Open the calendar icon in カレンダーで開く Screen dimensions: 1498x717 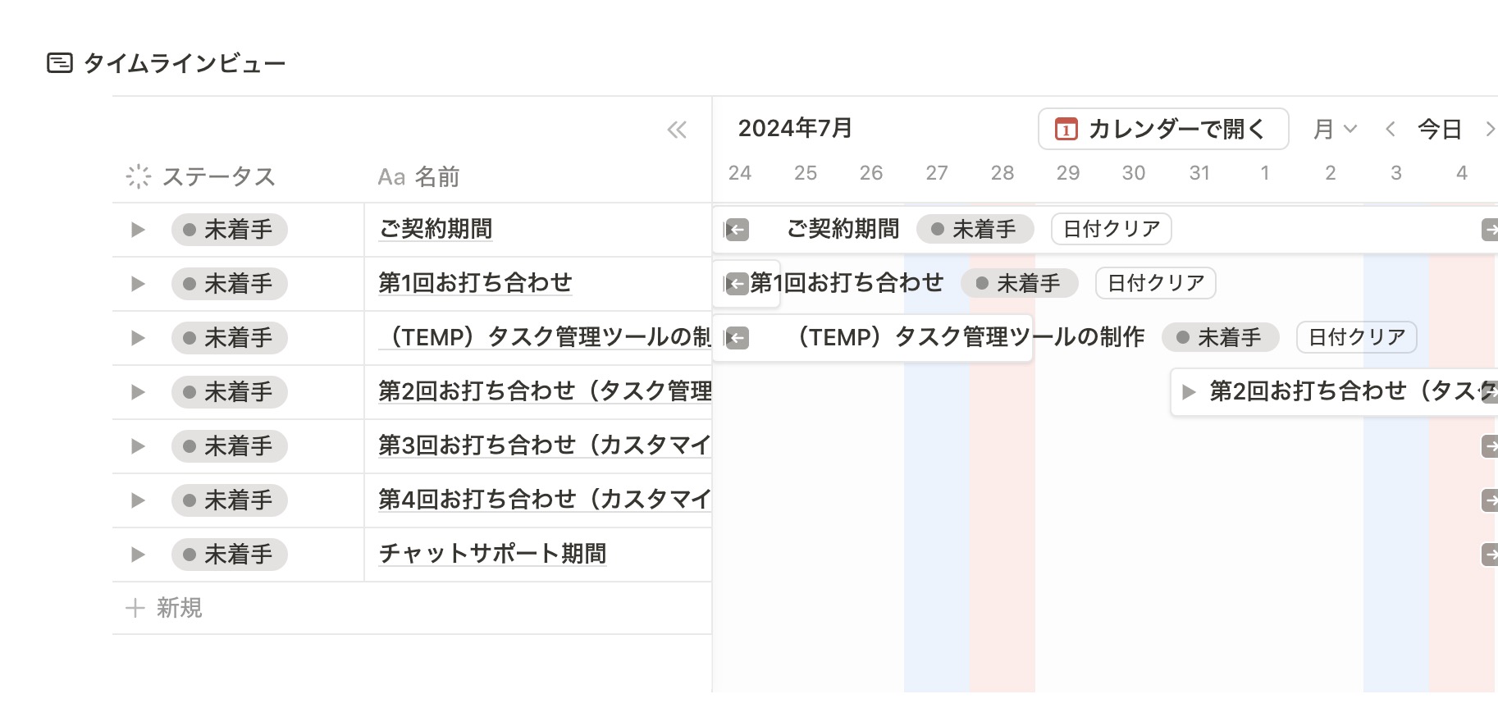click(1066, 129)
